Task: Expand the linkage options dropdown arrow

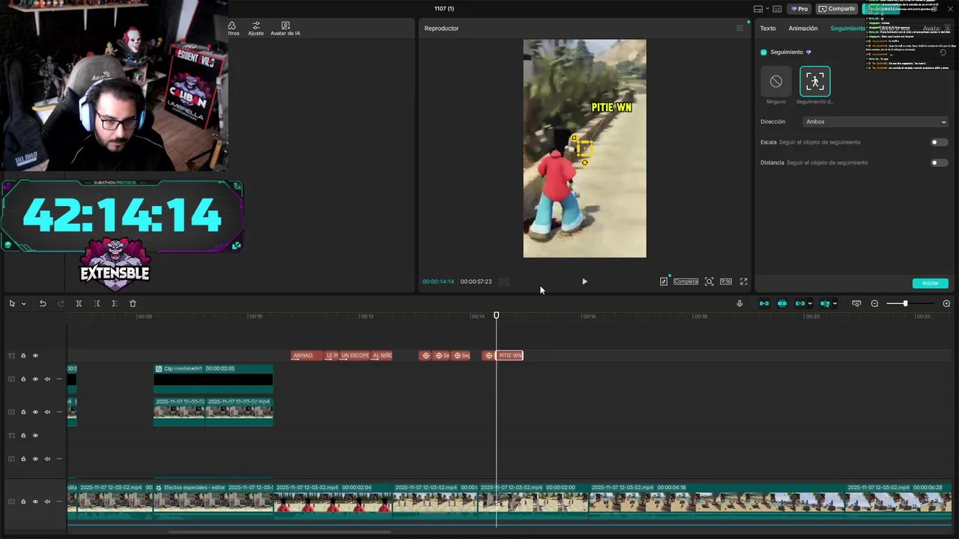Action: click(x=810, y=303)
